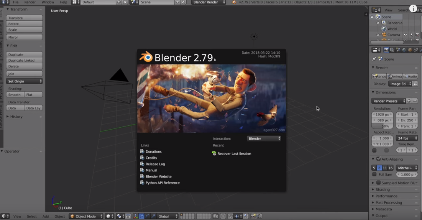Select the rotate manipulator arc icon

point(148,216)
